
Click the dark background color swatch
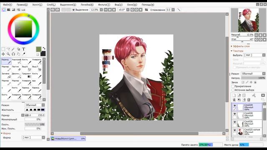coord(43,54)
